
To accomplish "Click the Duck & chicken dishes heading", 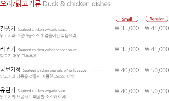I will point(77,4).
